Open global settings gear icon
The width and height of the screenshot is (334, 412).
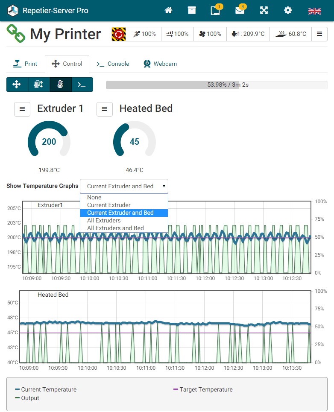click(x=288, y=11)
